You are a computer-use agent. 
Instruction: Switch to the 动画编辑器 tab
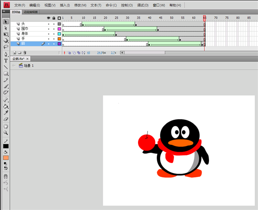coord(31,12)
